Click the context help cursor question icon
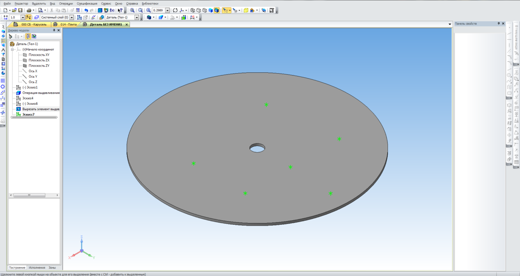Image resolution: width=520 pixels, height=276 pixels. [120, 10]
